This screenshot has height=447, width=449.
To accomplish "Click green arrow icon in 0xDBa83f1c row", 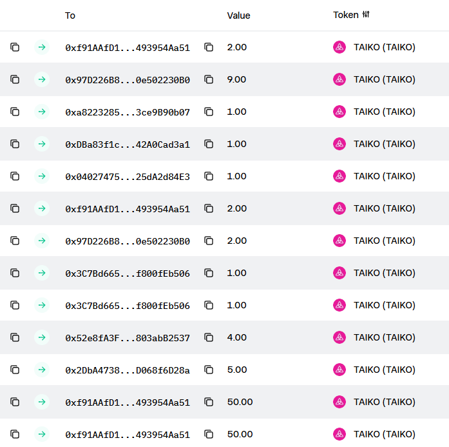I will [42, 144].
